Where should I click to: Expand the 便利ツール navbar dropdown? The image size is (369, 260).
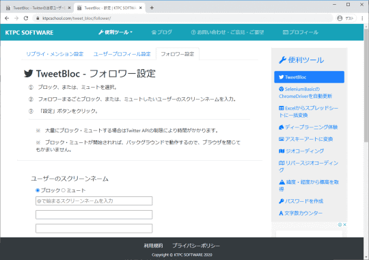pos(115,32)
